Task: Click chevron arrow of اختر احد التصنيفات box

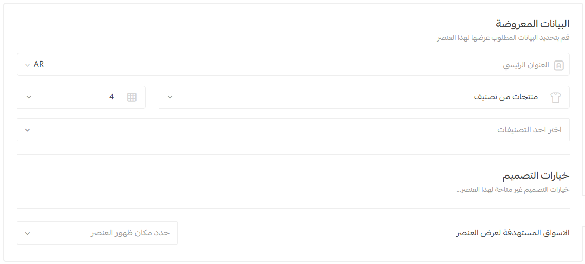Action: pos(28,130)
